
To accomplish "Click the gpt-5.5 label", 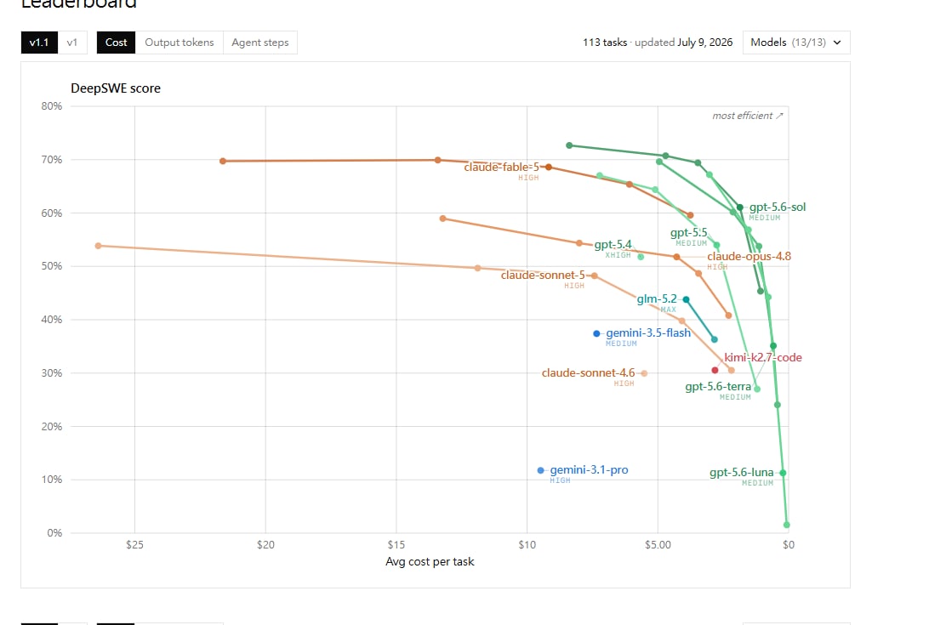I will pos(688,233).
